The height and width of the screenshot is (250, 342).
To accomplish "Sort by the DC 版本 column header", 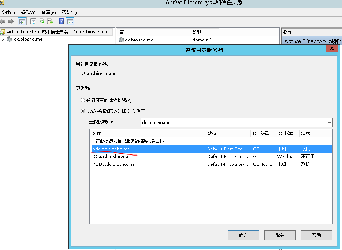I will click(x=287, y=133).
